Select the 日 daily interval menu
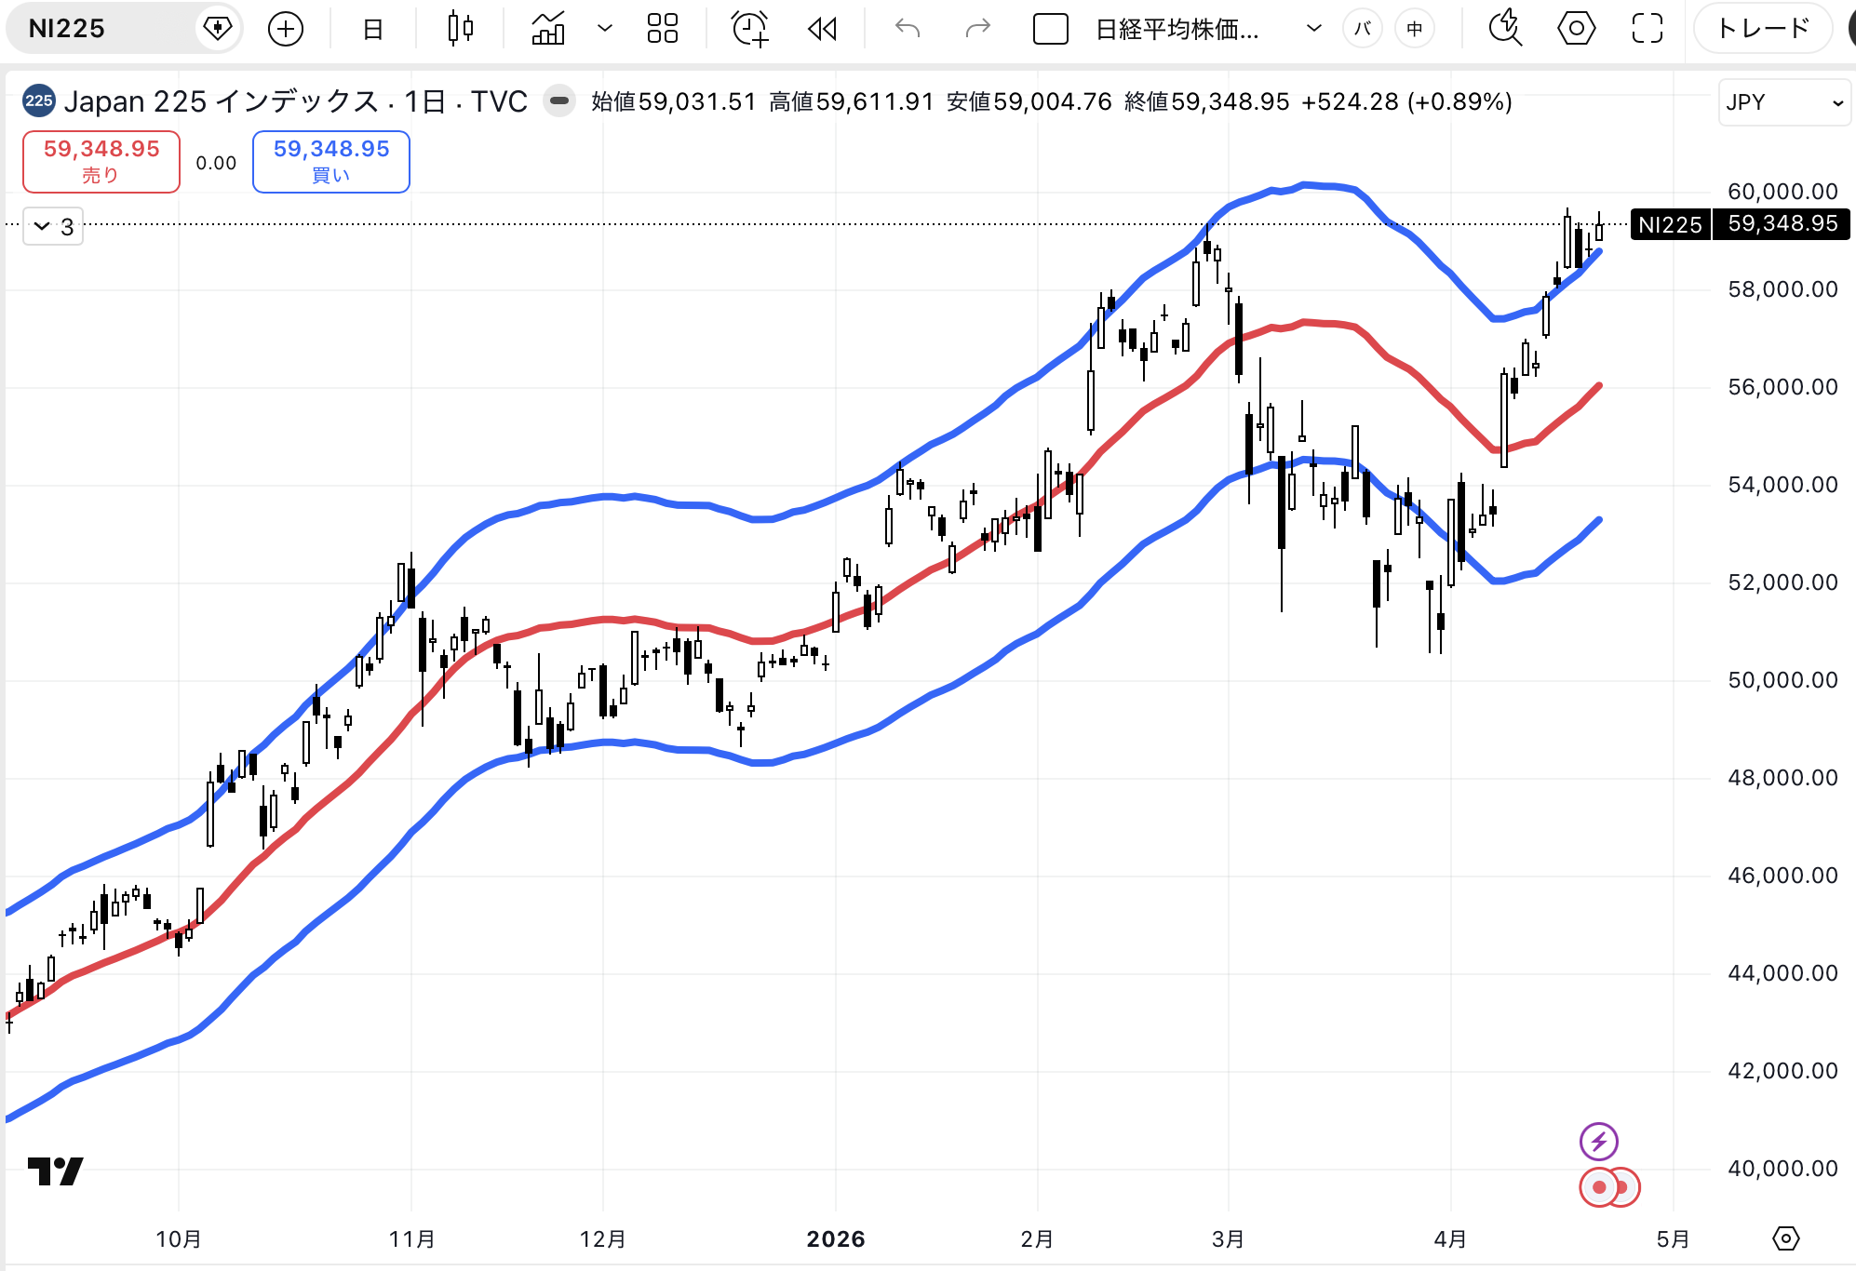Viewport: 1856px width, 1271px height. pos(372,29)
